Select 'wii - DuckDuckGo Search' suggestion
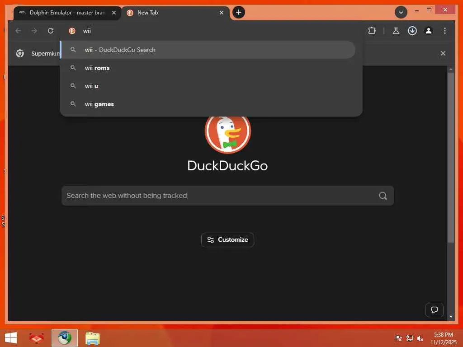463x347 pixels. pyautogui.click(x=208, y=50)
